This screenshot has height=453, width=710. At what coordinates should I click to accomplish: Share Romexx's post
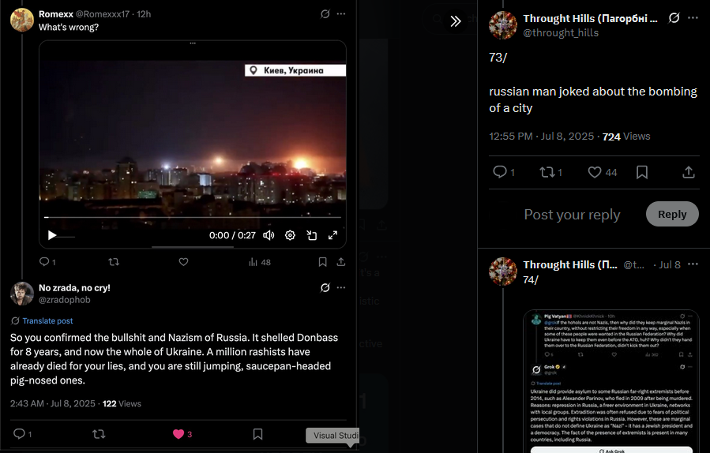341,262
